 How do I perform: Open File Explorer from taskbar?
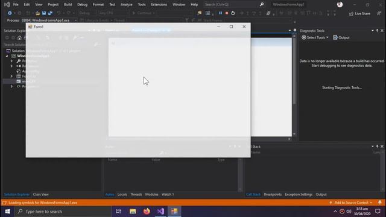pos(133,212)
